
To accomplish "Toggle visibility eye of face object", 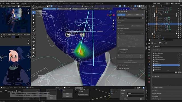I will [181, 24].
